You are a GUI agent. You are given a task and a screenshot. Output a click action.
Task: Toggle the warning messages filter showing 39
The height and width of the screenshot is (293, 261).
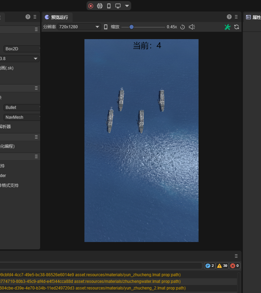[x=222, y=266]
